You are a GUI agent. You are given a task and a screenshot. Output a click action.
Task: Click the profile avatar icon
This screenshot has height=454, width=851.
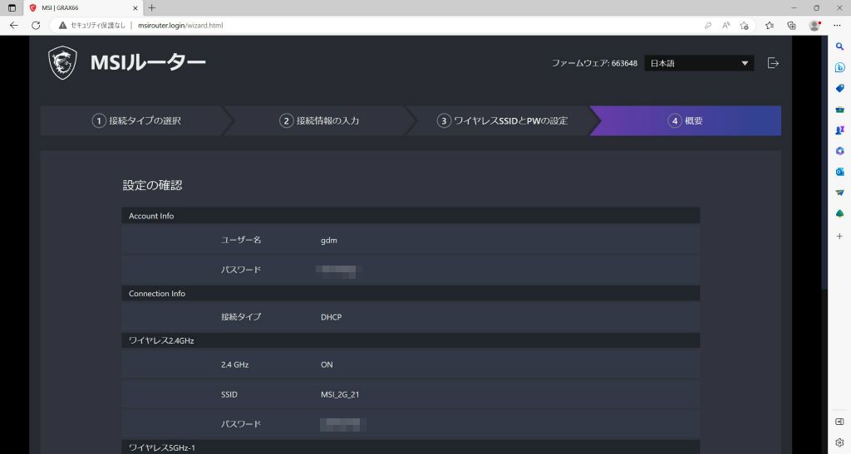point(814,26)
